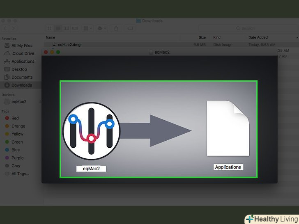Click the Finder edit tags button

pyautogui.click(x=130, y=28)
